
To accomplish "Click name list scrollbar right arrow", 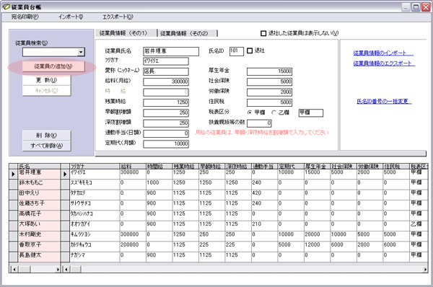I will pyautogui.click(x=58, y=269).
